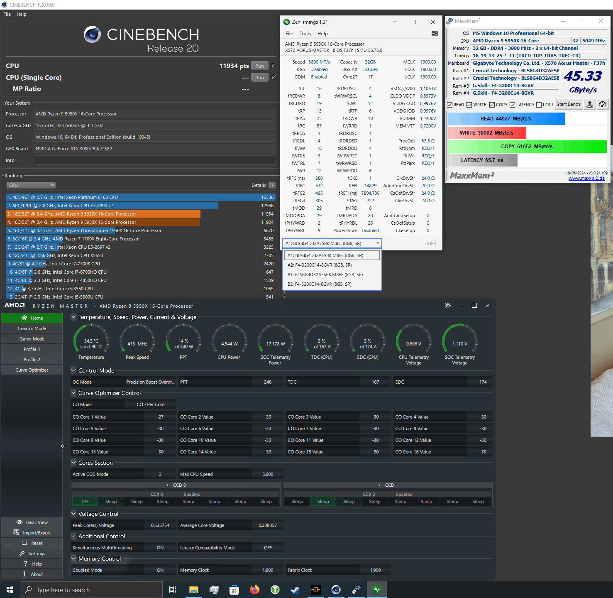
Task: Click the ZenTimings taskbar icon
Action: coord(377,590)
